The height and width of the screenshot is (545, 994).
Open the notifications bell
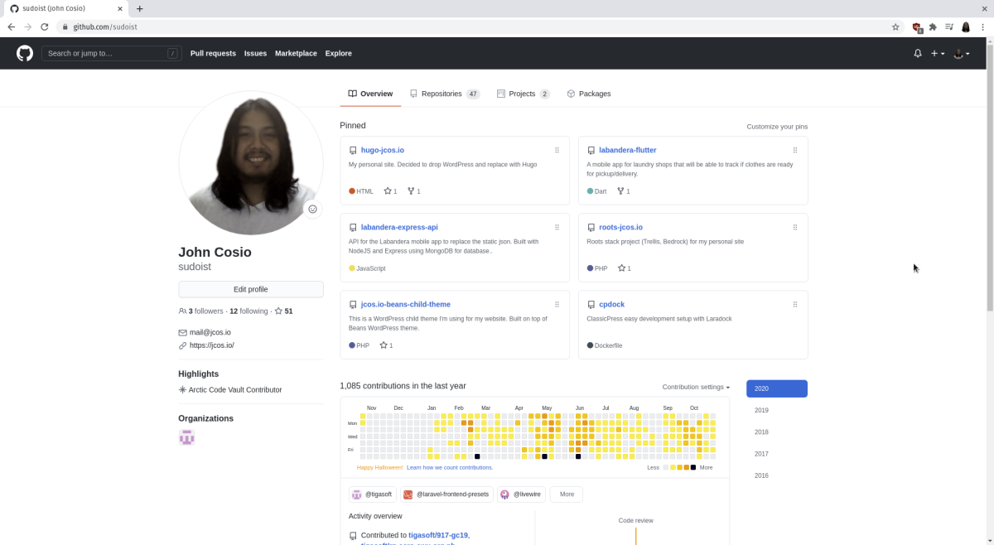(917, 53)
